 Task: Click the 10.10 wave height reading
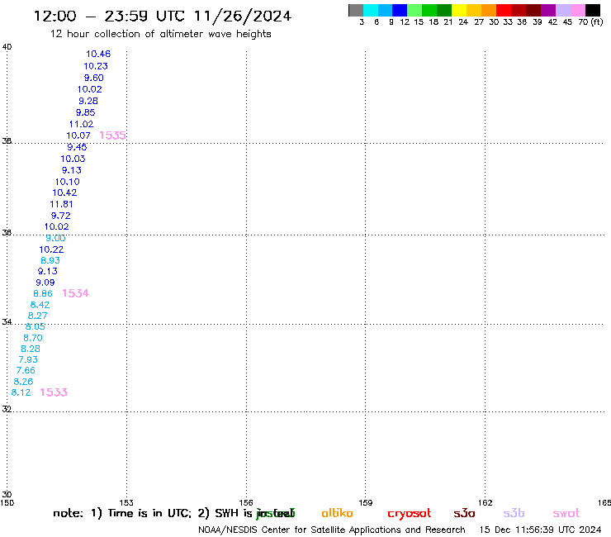68,182
